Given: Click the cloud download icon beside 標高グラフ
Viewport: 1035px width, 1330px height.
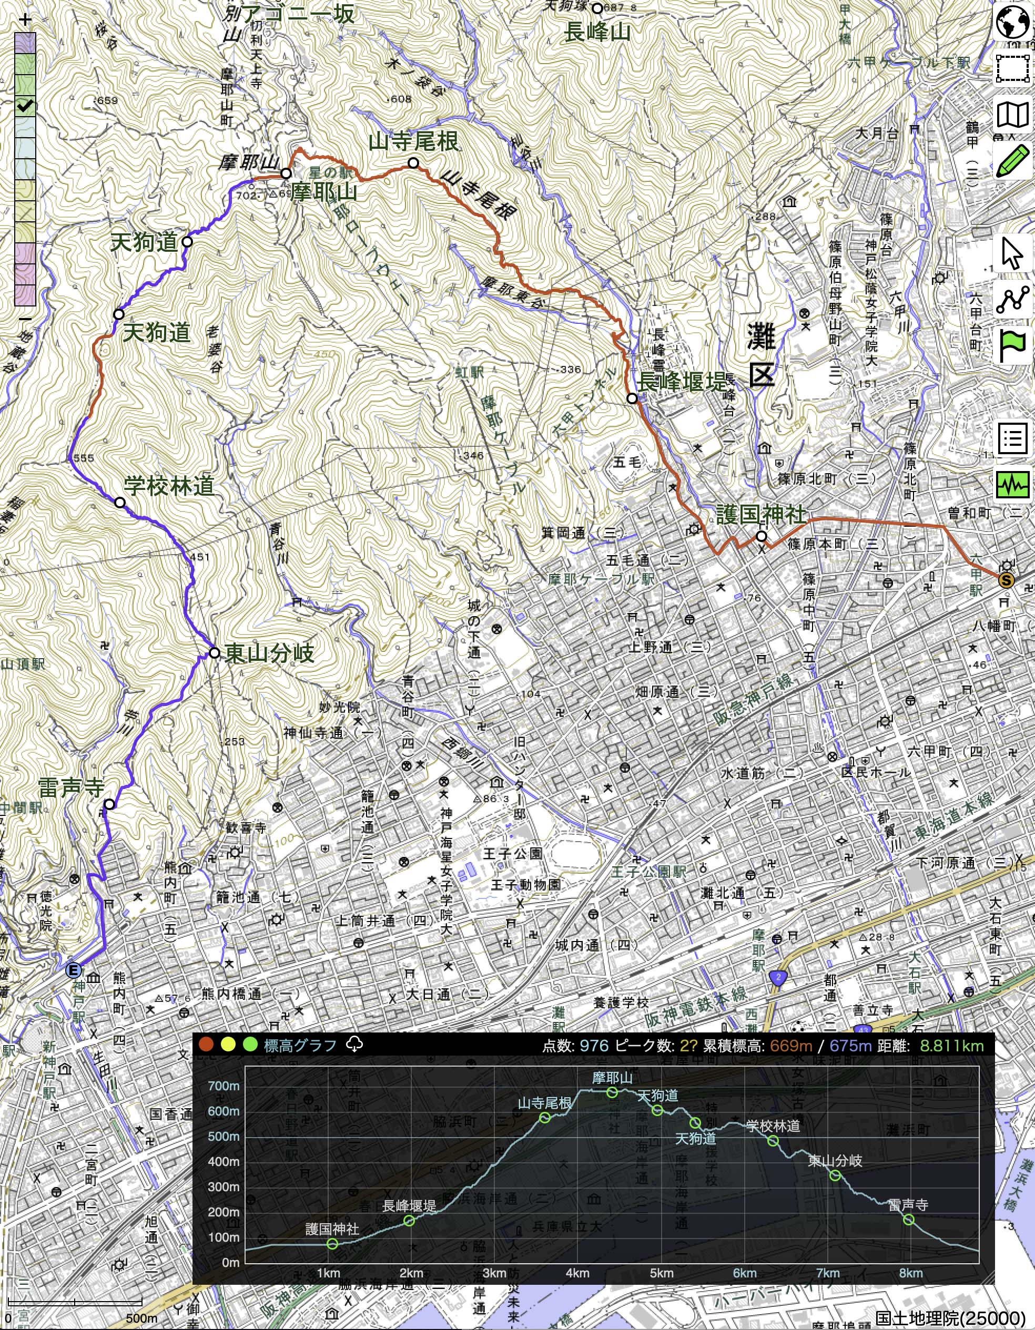Looking at the screenshot, I should [x=354, y=1045].
